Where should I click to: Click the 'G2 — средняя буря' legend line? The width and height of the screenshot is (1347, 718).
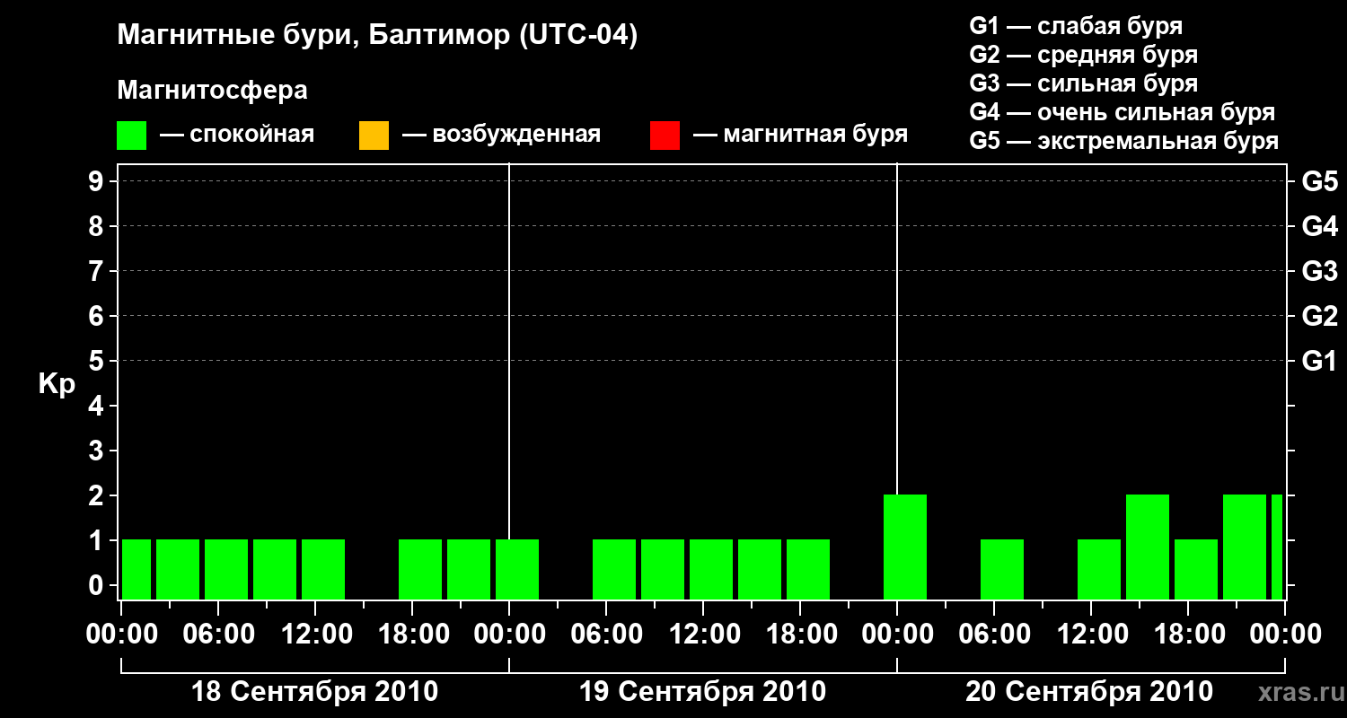(x=1083, y=55)
